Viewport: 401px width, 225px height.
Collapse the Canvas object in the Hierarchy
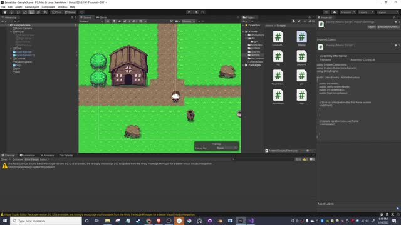point(11,58)
